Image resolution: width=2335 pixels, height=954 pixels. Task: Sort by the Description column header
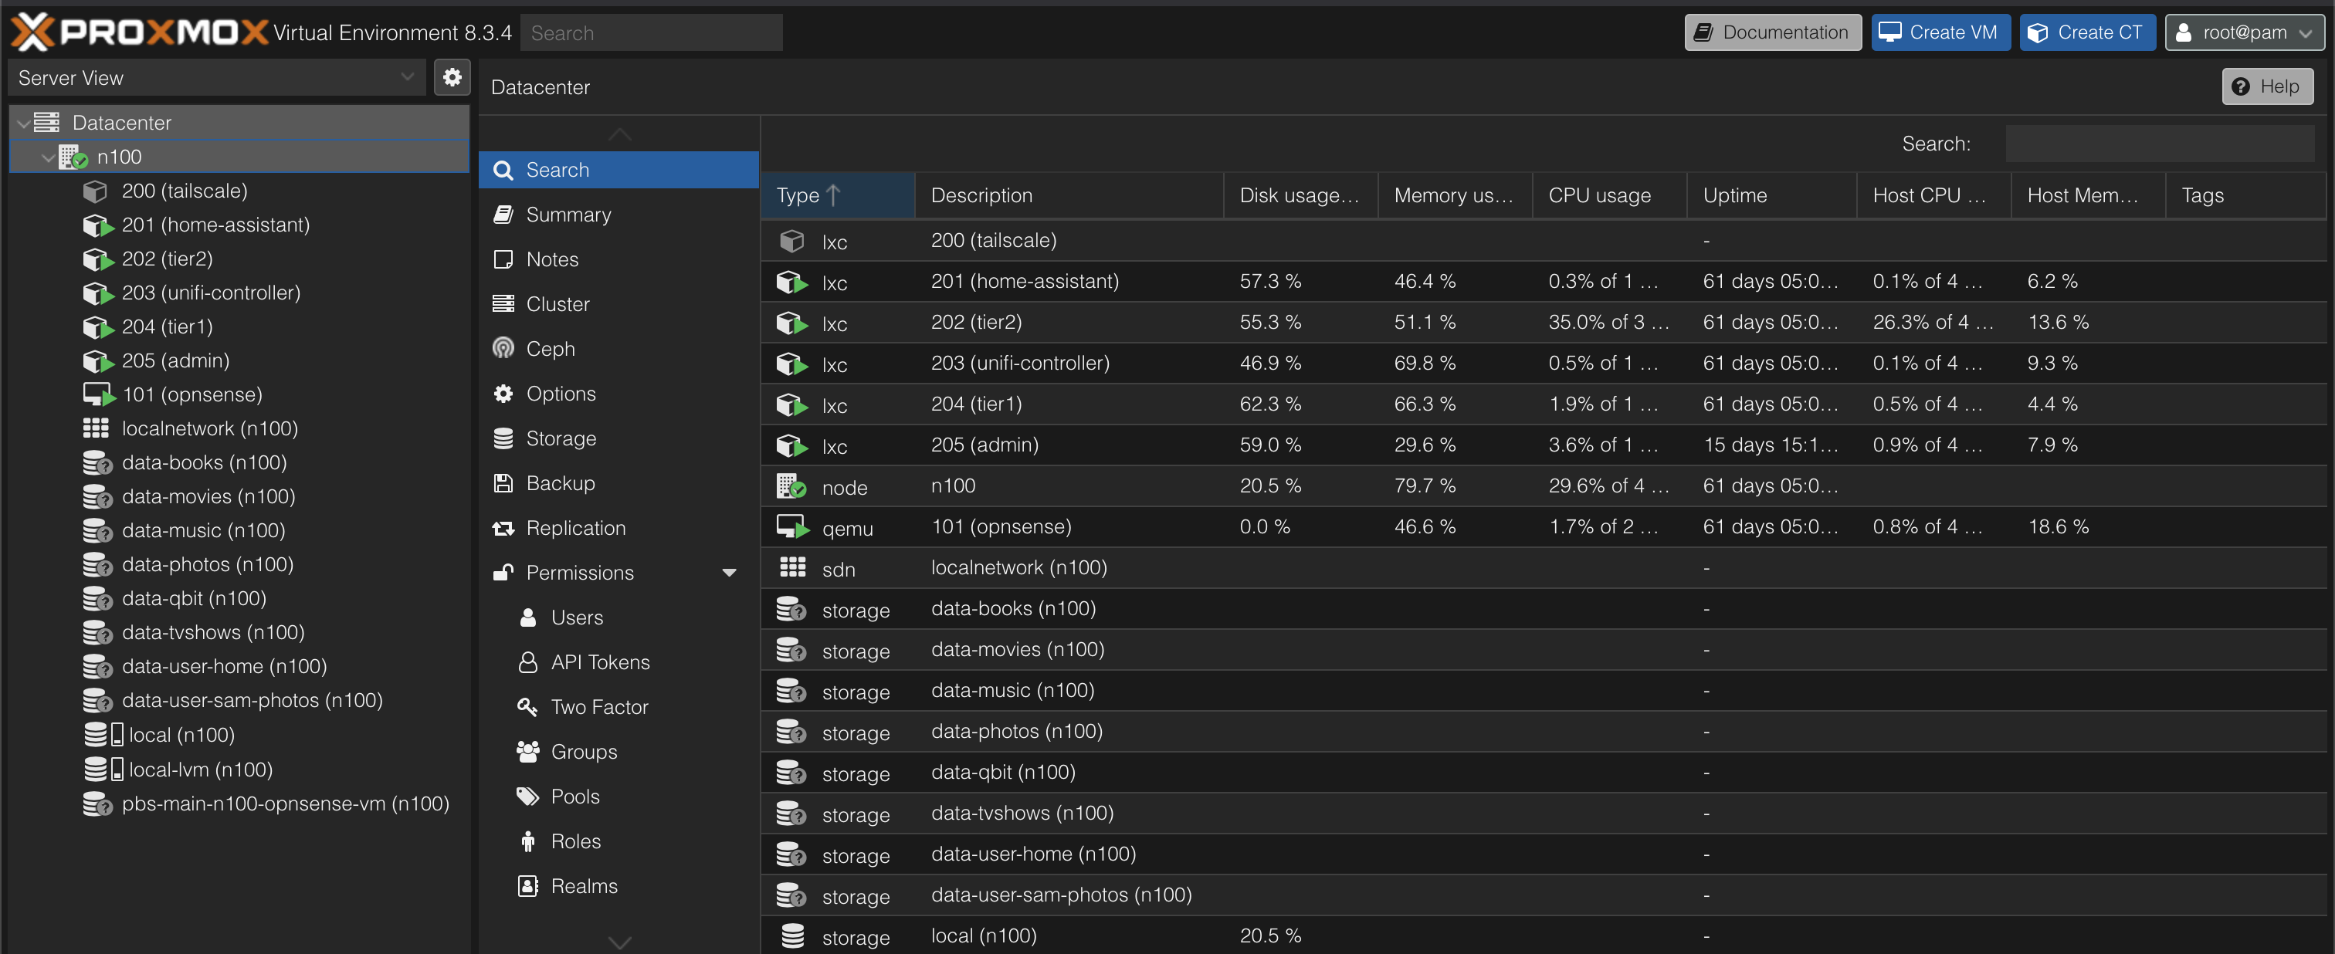click(1069, 195)
